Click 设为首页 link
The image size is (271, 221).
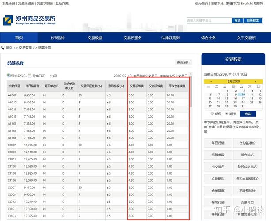201,3
